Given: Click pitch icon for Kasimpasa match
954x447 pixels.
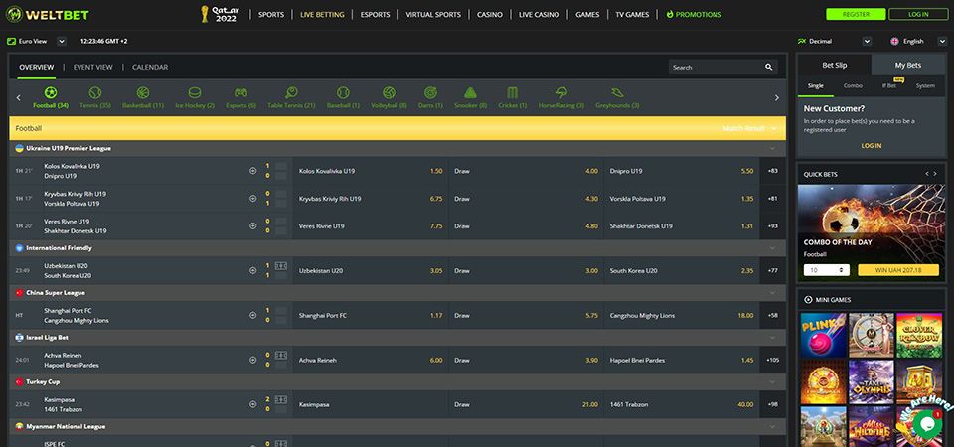Looking at the screenshot, I should (x=281, y=399).
